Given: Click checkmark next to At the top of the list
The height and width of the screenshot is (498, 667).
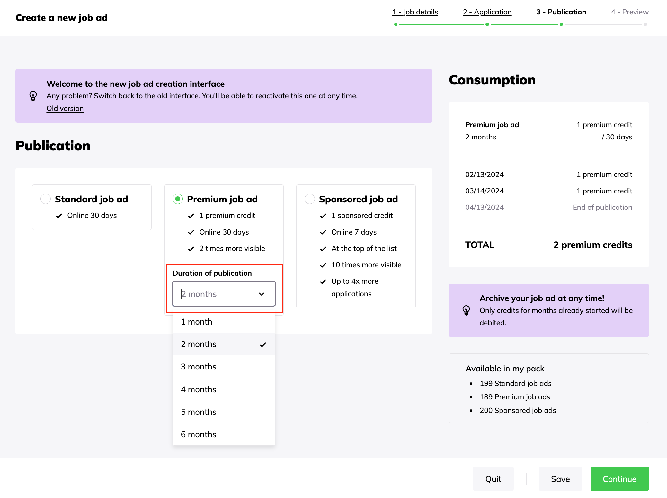Looking at the screenshot, I should point(323,249).
